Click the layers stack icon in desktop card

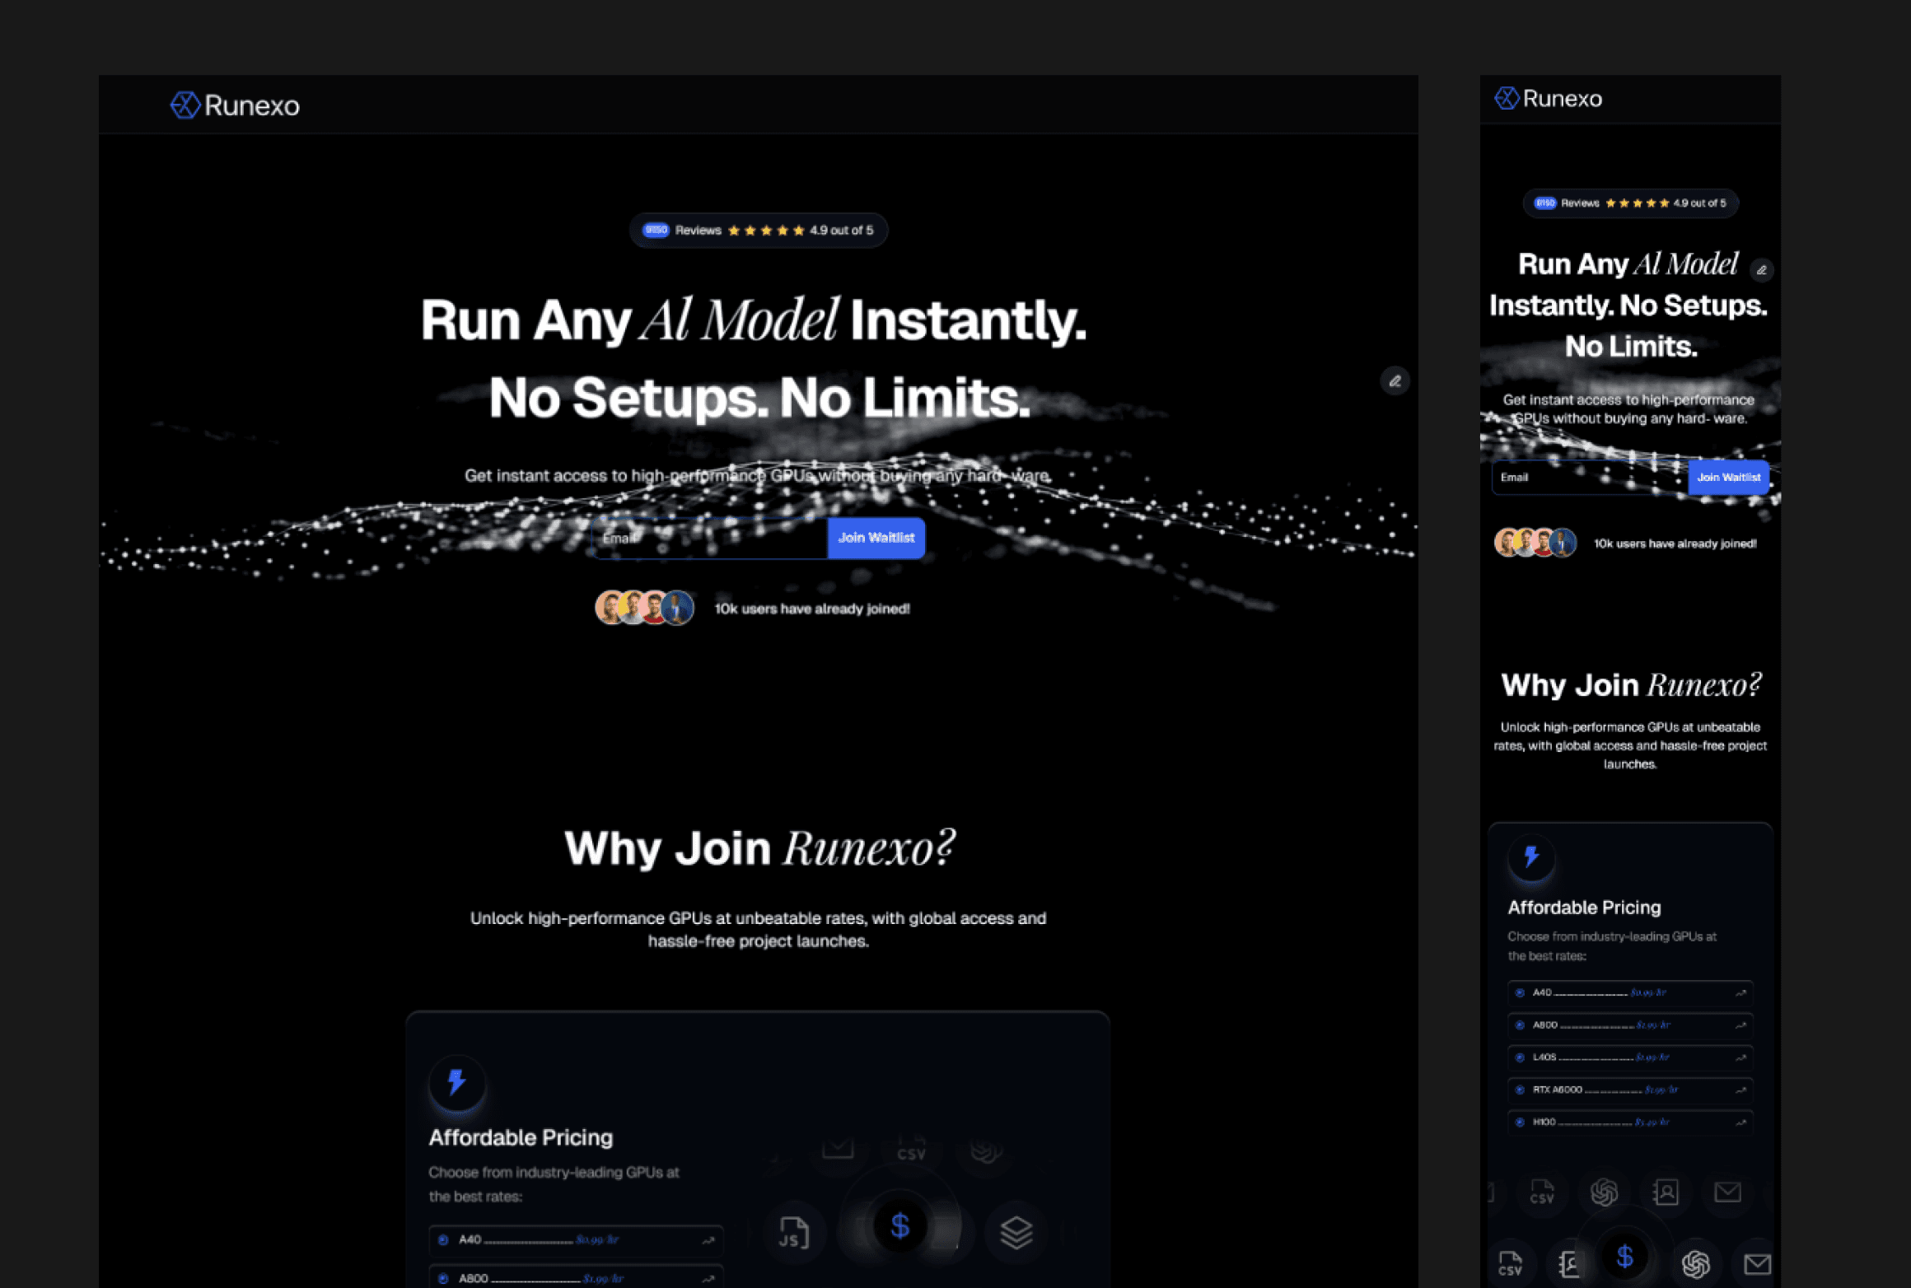tap(1016, 1233)
